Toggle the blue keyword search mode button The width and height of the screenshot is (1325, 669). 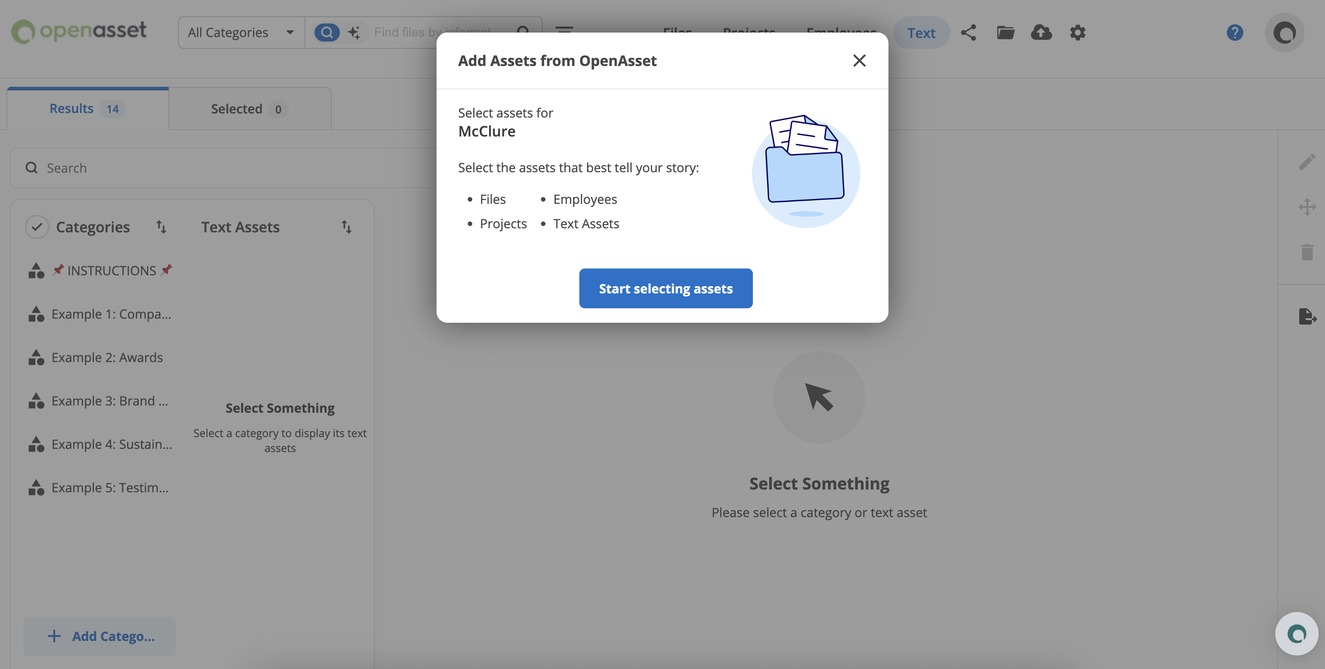[327, 33]
